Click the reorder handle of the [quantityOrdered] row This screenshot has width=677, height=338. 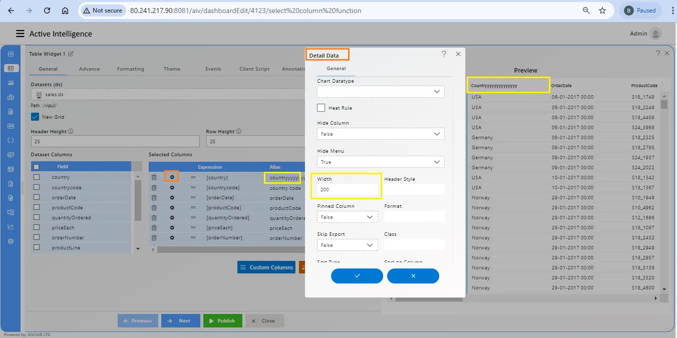[193, 217]
